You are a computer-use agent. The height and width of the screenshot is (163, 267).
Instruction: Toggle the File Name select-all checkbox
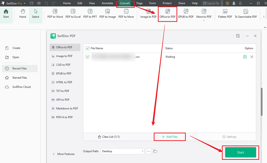pyautogui.click(x=87, y=48)
